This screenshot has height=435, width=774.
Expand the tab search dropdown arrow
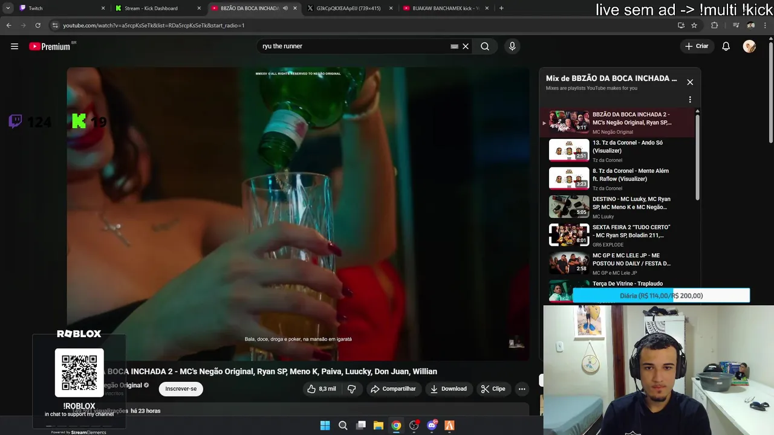pyautogui.click(x=8, y=8)
